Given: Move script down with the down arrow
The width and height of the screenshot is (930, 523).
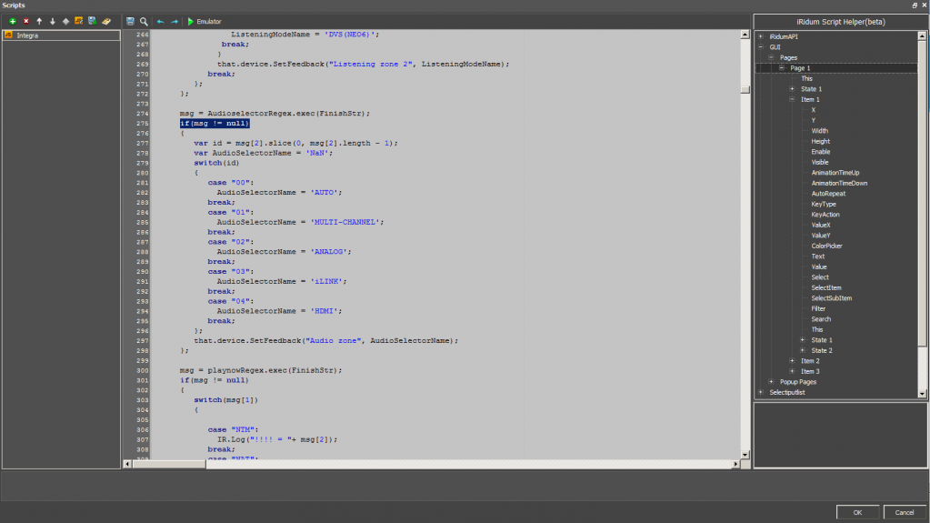Looking at the screenshot, I should click(x=53, y=21).
